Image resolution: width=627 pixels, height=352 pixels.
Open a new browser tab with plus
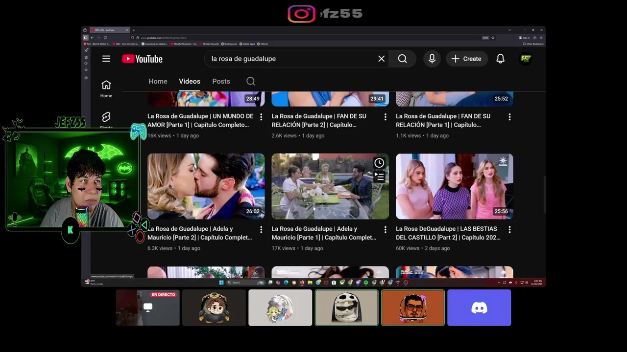pos(134,30)
